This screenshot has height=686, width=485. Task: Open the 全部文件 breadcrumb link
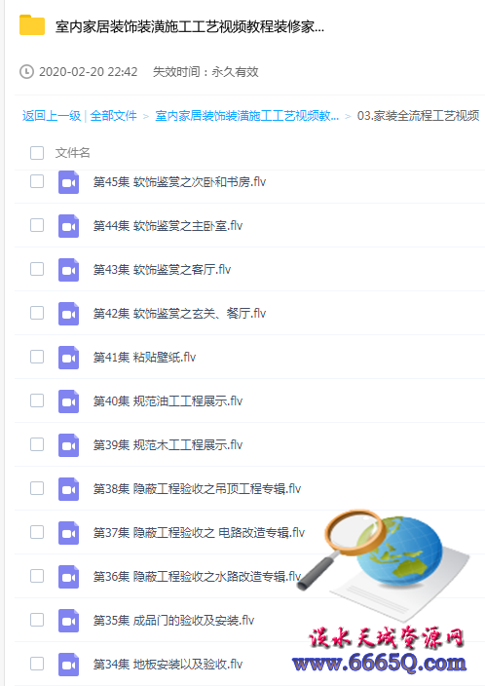pyautogui.click(x=113, y=116)
